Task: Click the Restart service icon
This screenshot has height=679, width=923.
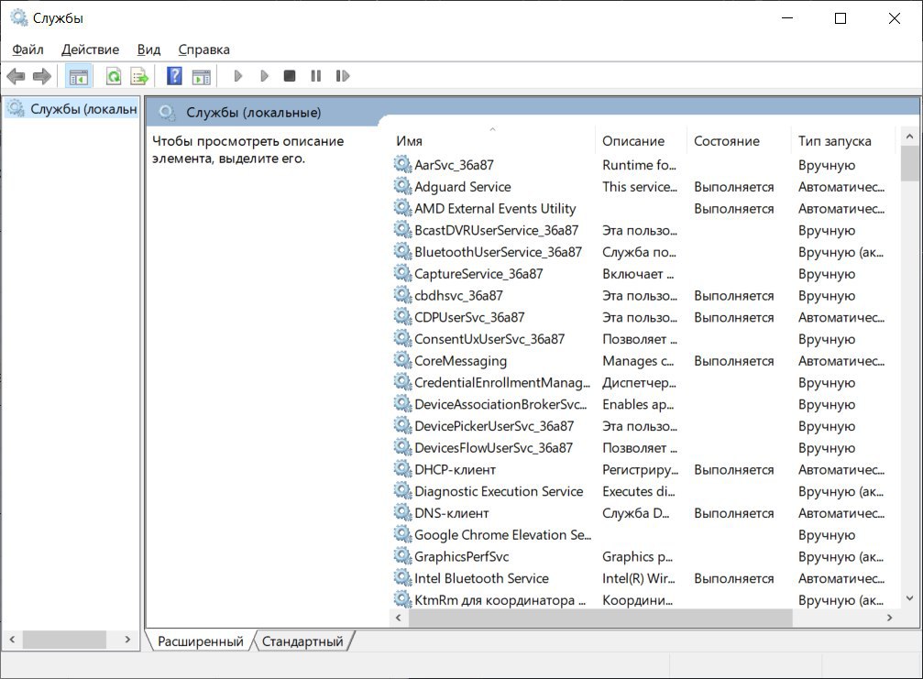Action: point(343,76)
